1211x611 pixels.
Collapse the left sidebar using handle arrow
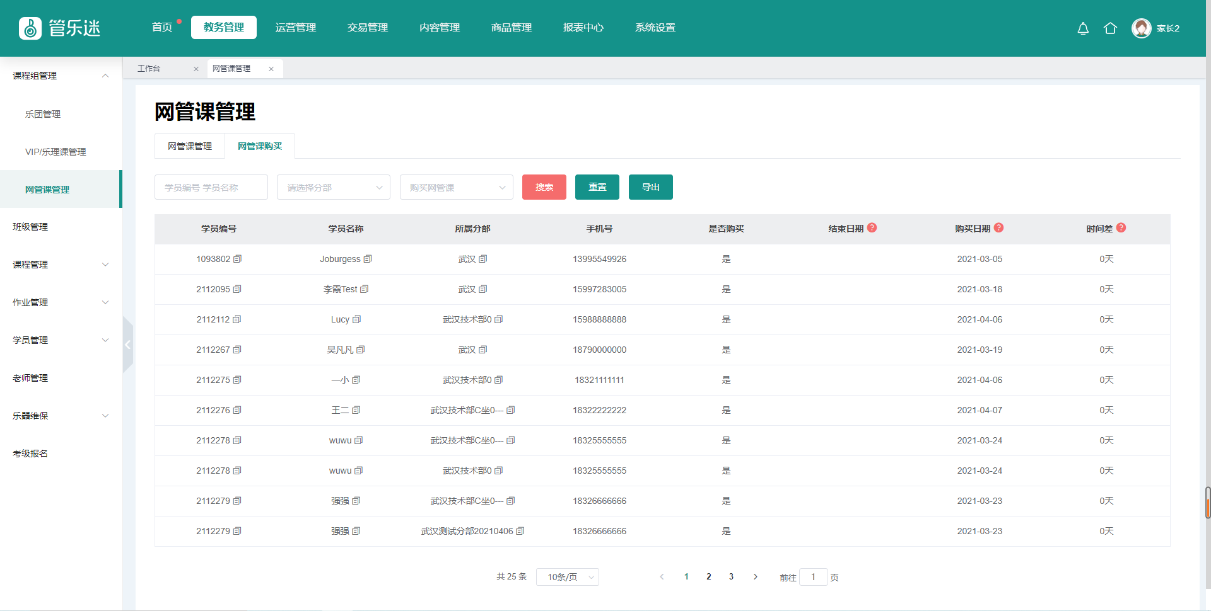[x=128, y=345]
